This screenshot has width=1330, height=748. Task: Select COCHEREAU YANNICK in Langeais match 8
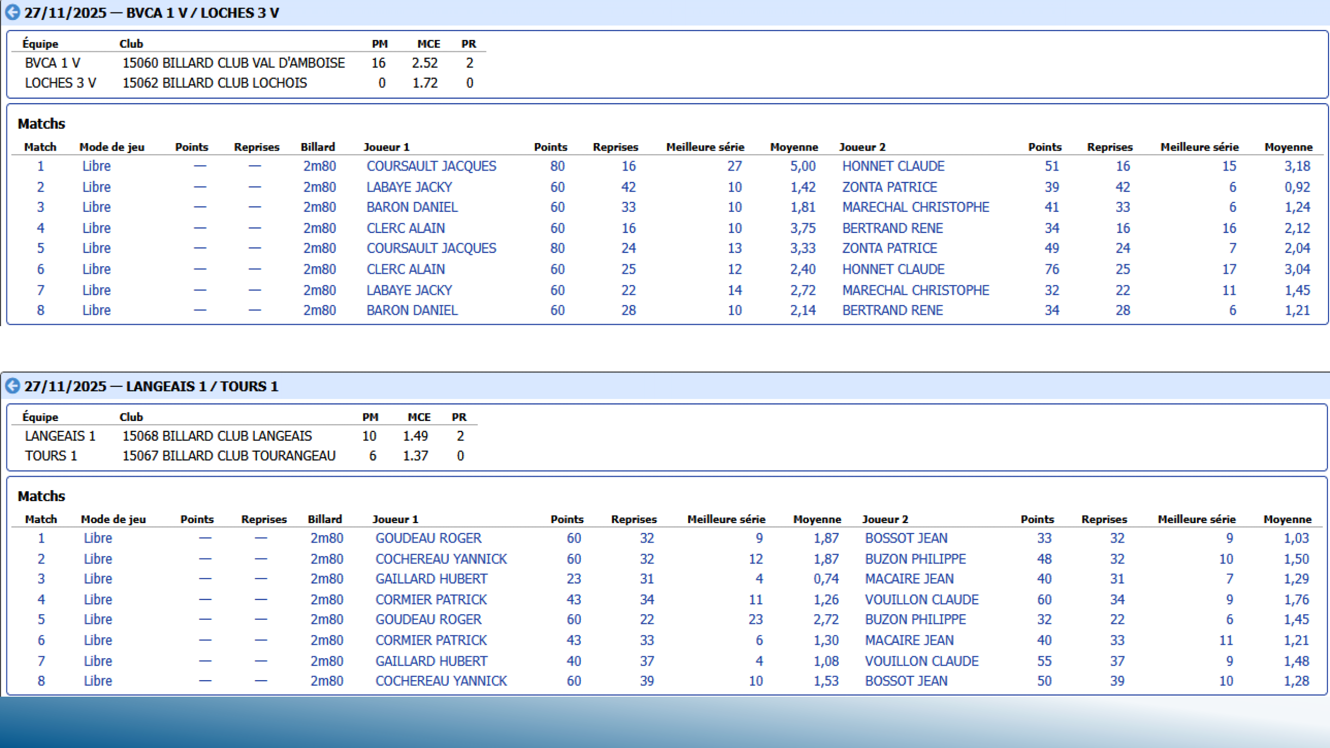(440, 681)
